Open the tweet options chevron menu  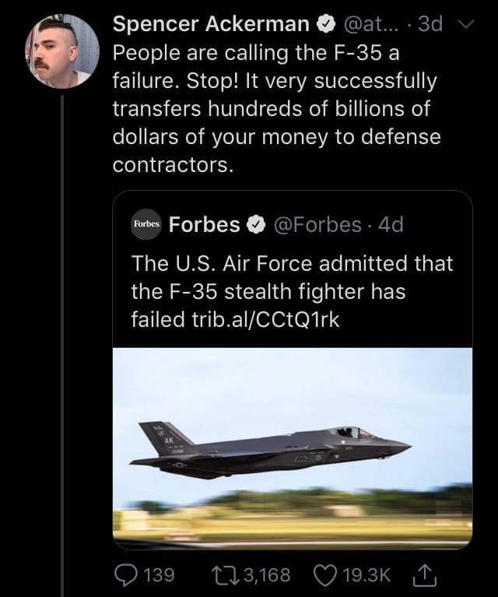tap(465, 26)
